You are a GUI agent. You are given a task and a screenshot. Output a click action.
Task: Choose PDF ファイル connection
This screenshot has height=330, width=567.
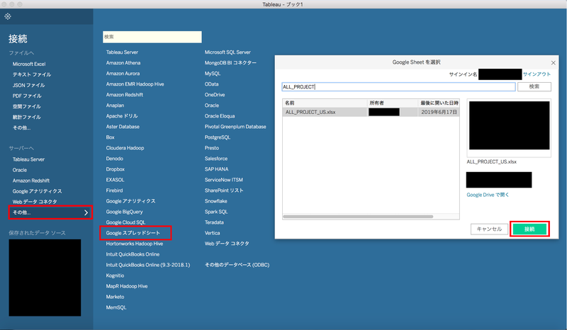27,96
